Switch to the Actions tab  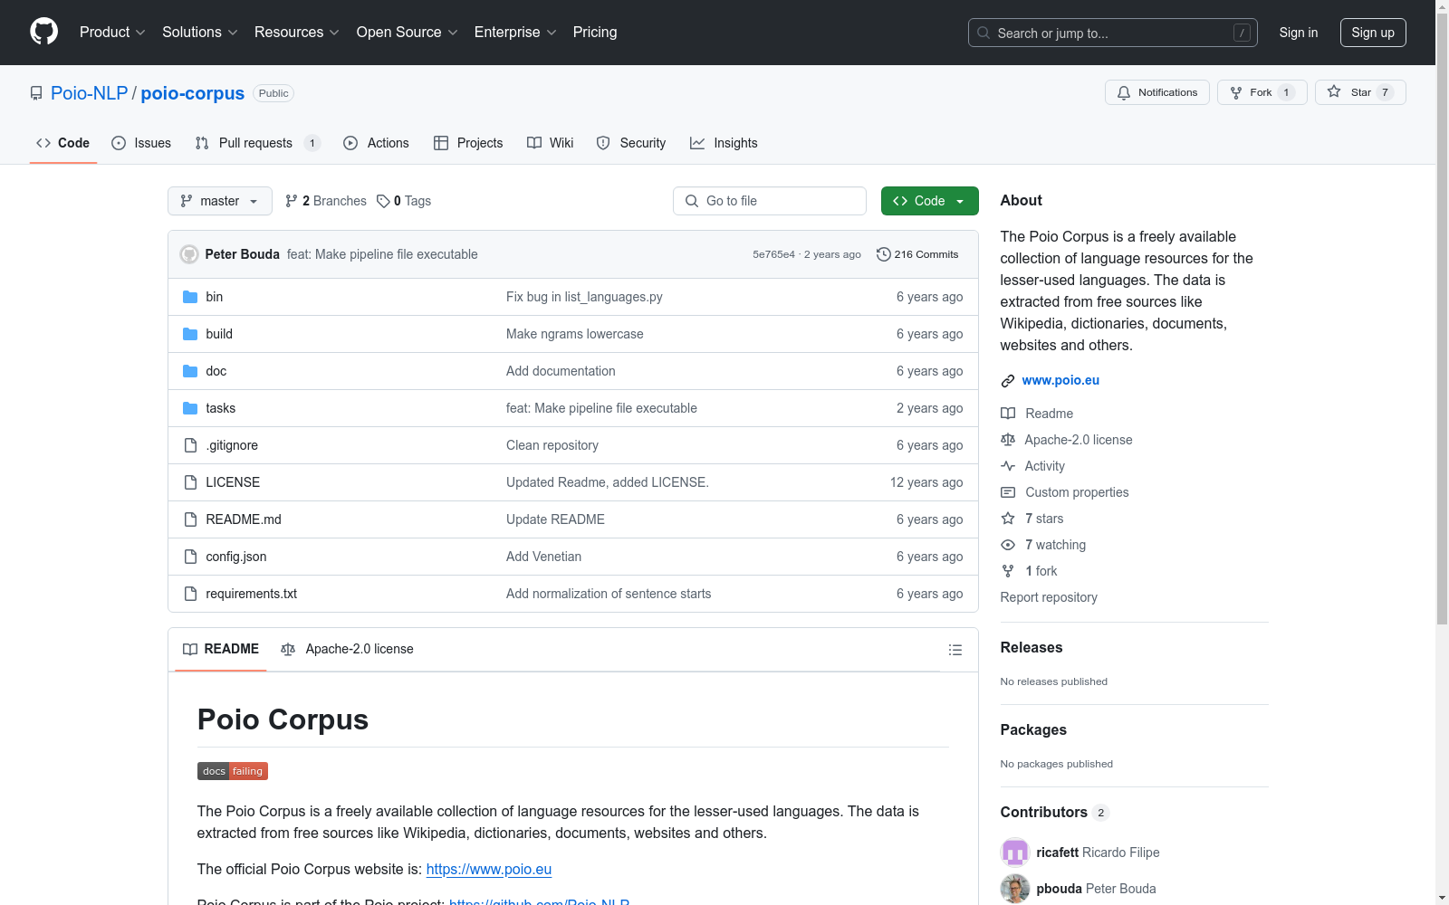(x=376, y=143)
